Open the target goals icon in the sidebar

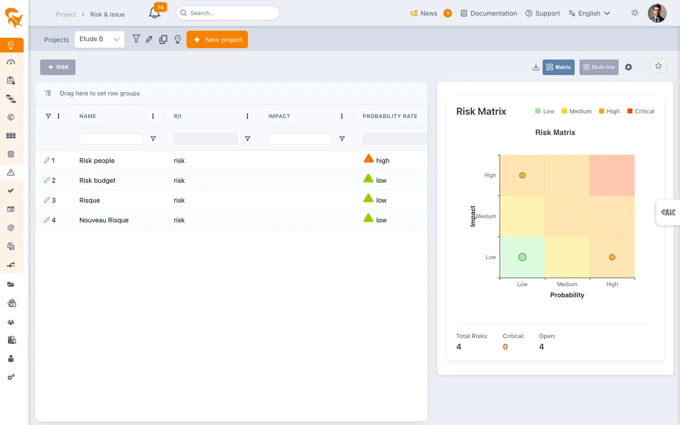(x=11, y=228)
